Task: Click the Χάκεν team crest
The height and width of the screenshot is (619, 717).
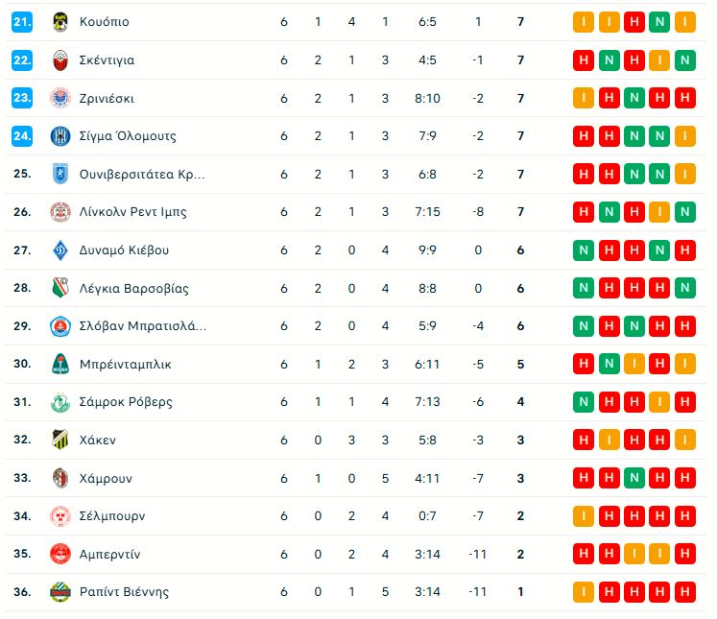Action: click(60, 440)
